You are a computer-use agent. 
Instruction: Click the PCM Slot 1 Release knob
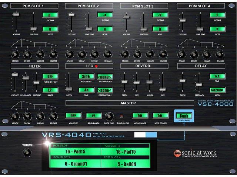point(53,54)
